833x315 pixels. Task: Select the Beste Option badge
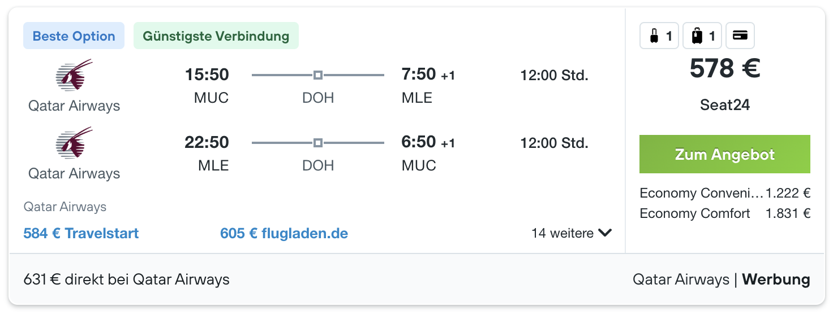(x=74, y=36)
